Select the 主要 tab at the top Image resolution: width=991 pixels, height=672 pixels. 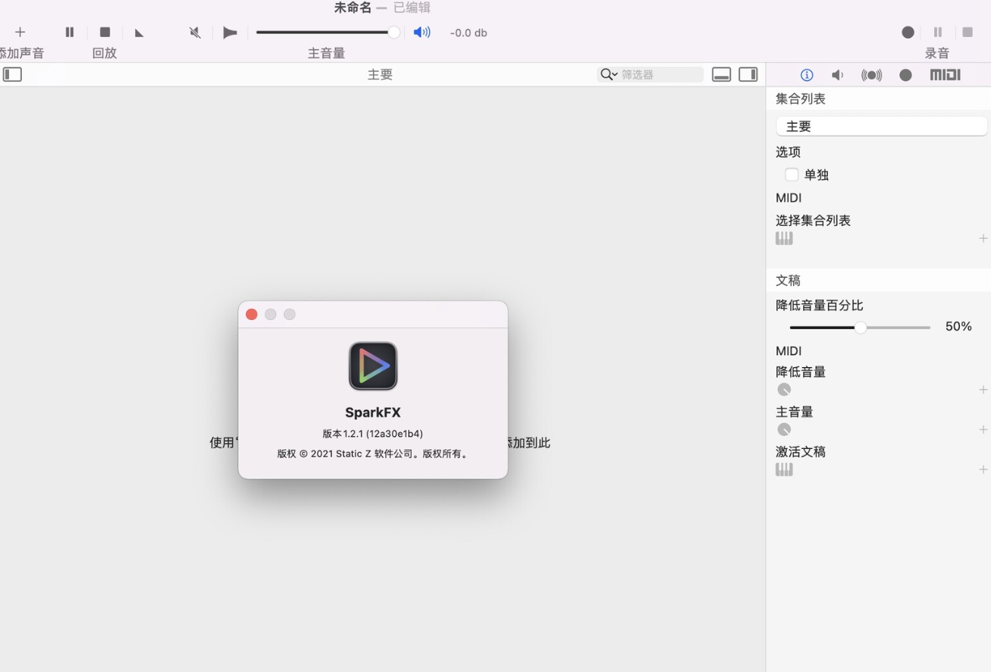pyautogui.click(x=380, y=74)
